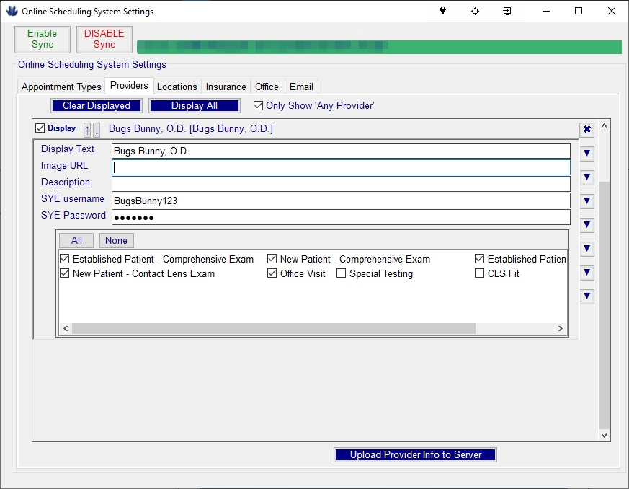
Task: Expand the dropdown arrow beside Display Text
Action: click(586, 154)
